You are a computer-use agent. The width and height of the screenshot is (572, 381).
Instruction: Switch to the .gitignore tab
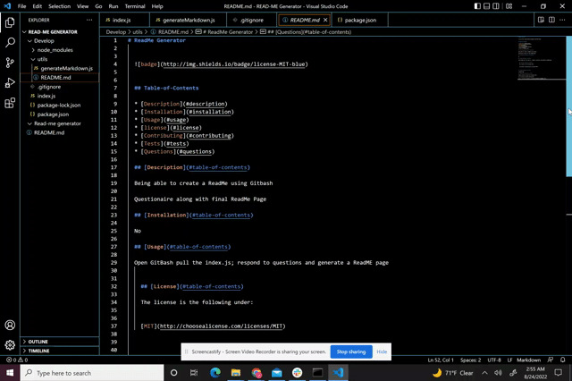[x=252, y=20]
